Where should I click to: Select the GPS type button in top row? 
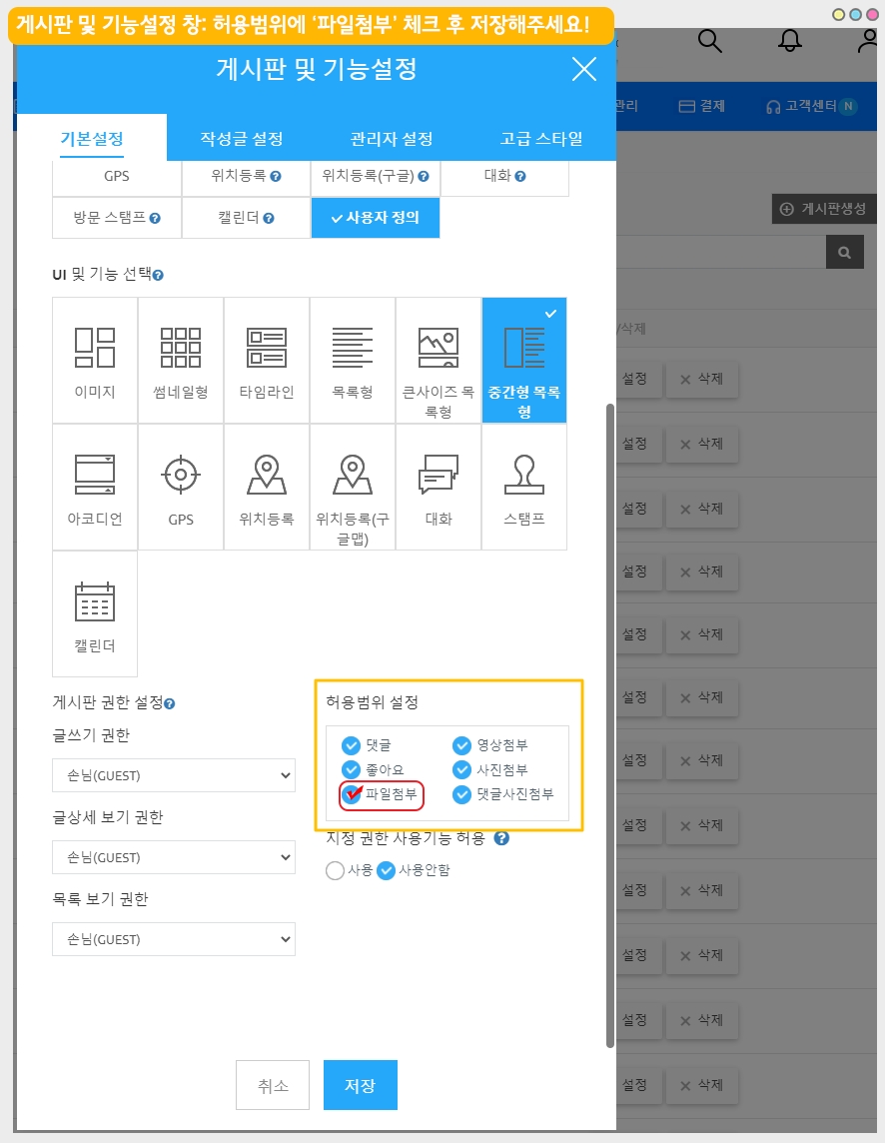(117, 177)
